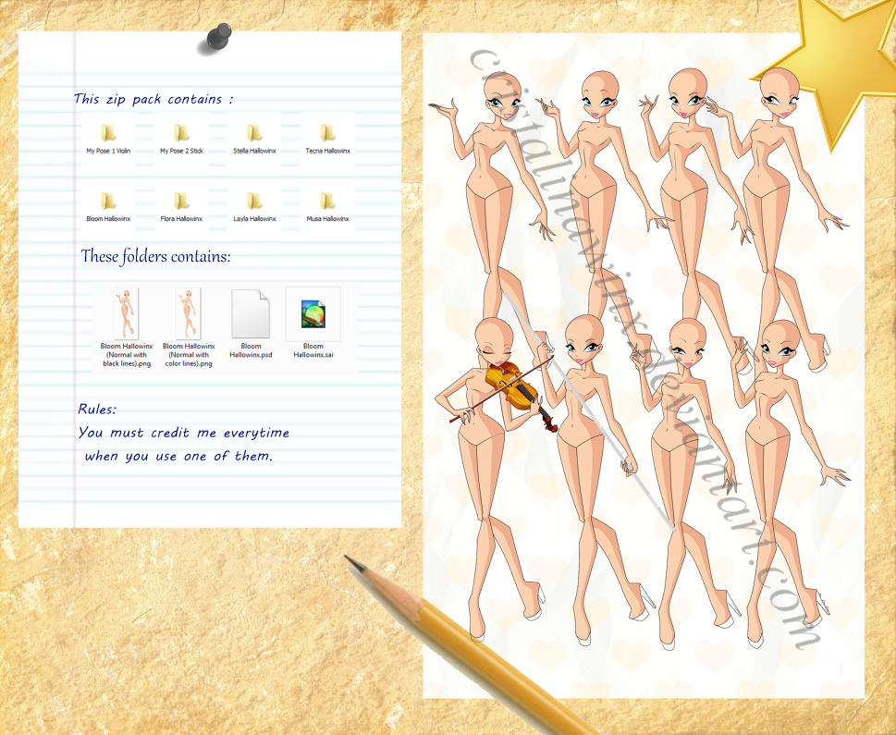Click the 'Rules:' text

97,410
